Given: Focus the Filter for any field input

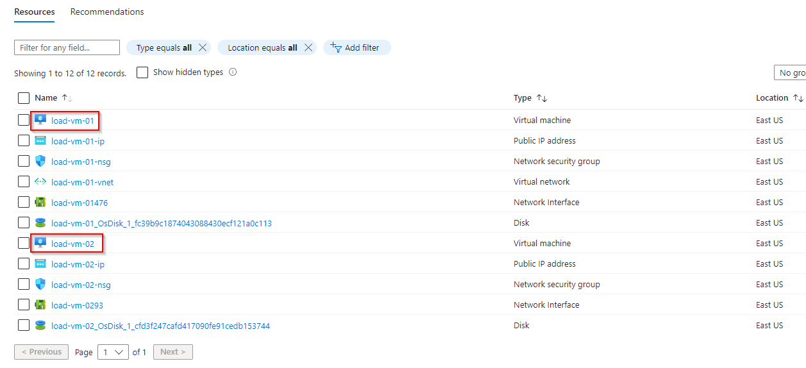Looking at the screenshot, I should pyautogui.click(x=67, y=47).
